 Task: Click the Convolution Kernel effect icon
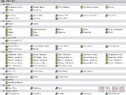coord(82,7)
